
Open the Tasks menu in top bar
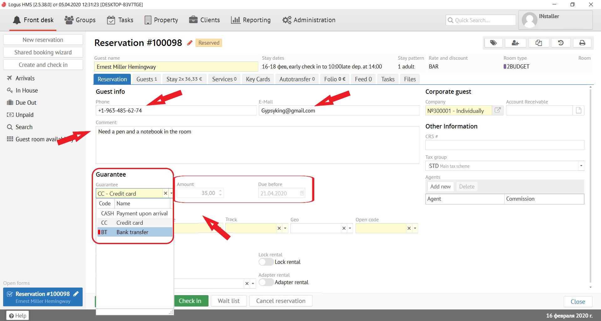coord(120,20)
